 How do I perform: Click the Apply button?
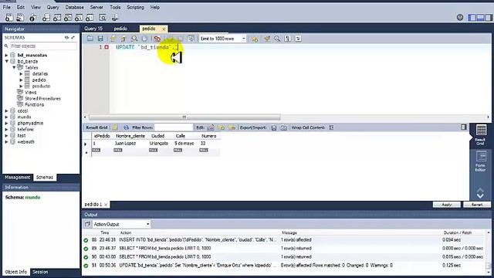[x=447, y=205]
